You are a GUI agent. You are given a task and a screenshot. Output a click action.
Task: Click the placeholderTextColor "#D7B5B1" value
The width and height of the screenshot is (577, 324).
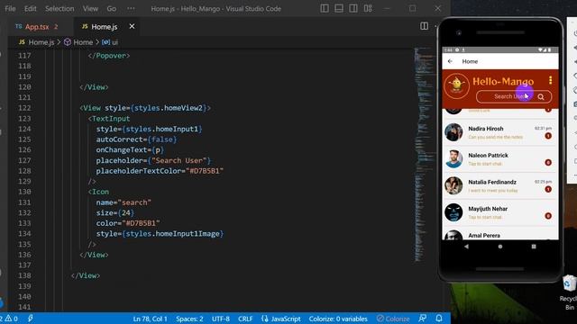click(x=205, y=171)
